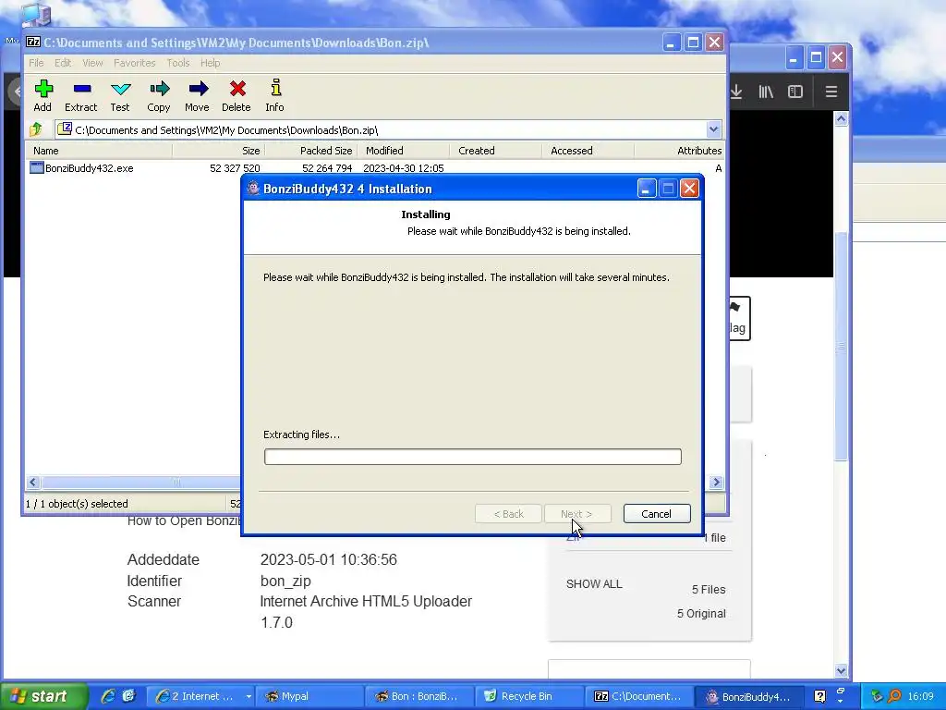Click SHOW ALL link on archive page

pyautogui.click(x=594, y=584)
